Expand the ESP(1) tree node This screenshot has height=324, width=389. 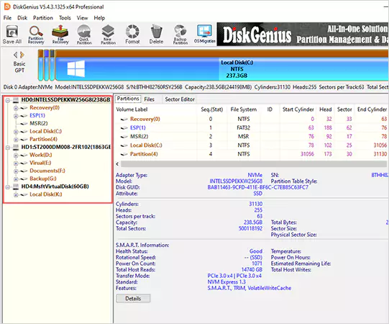(x=16, y=116)
